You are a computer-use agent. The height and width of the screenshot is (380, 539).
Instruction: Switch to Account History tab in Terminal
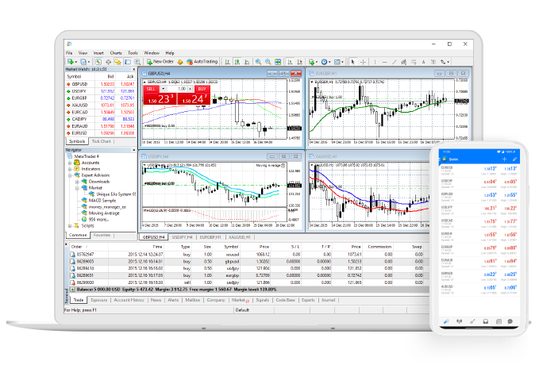(129, 300)
